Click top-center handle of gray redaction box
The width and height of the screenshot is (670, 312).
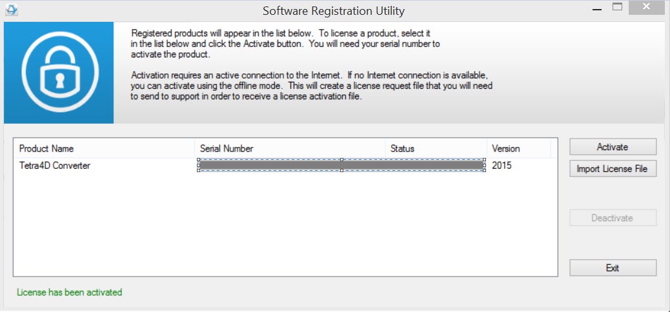click(341, 159)
